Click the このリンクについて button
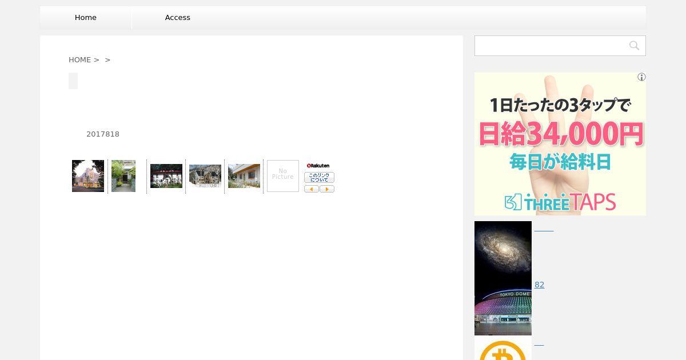Screen dimensions: 686x360 [x=319, y=177]
